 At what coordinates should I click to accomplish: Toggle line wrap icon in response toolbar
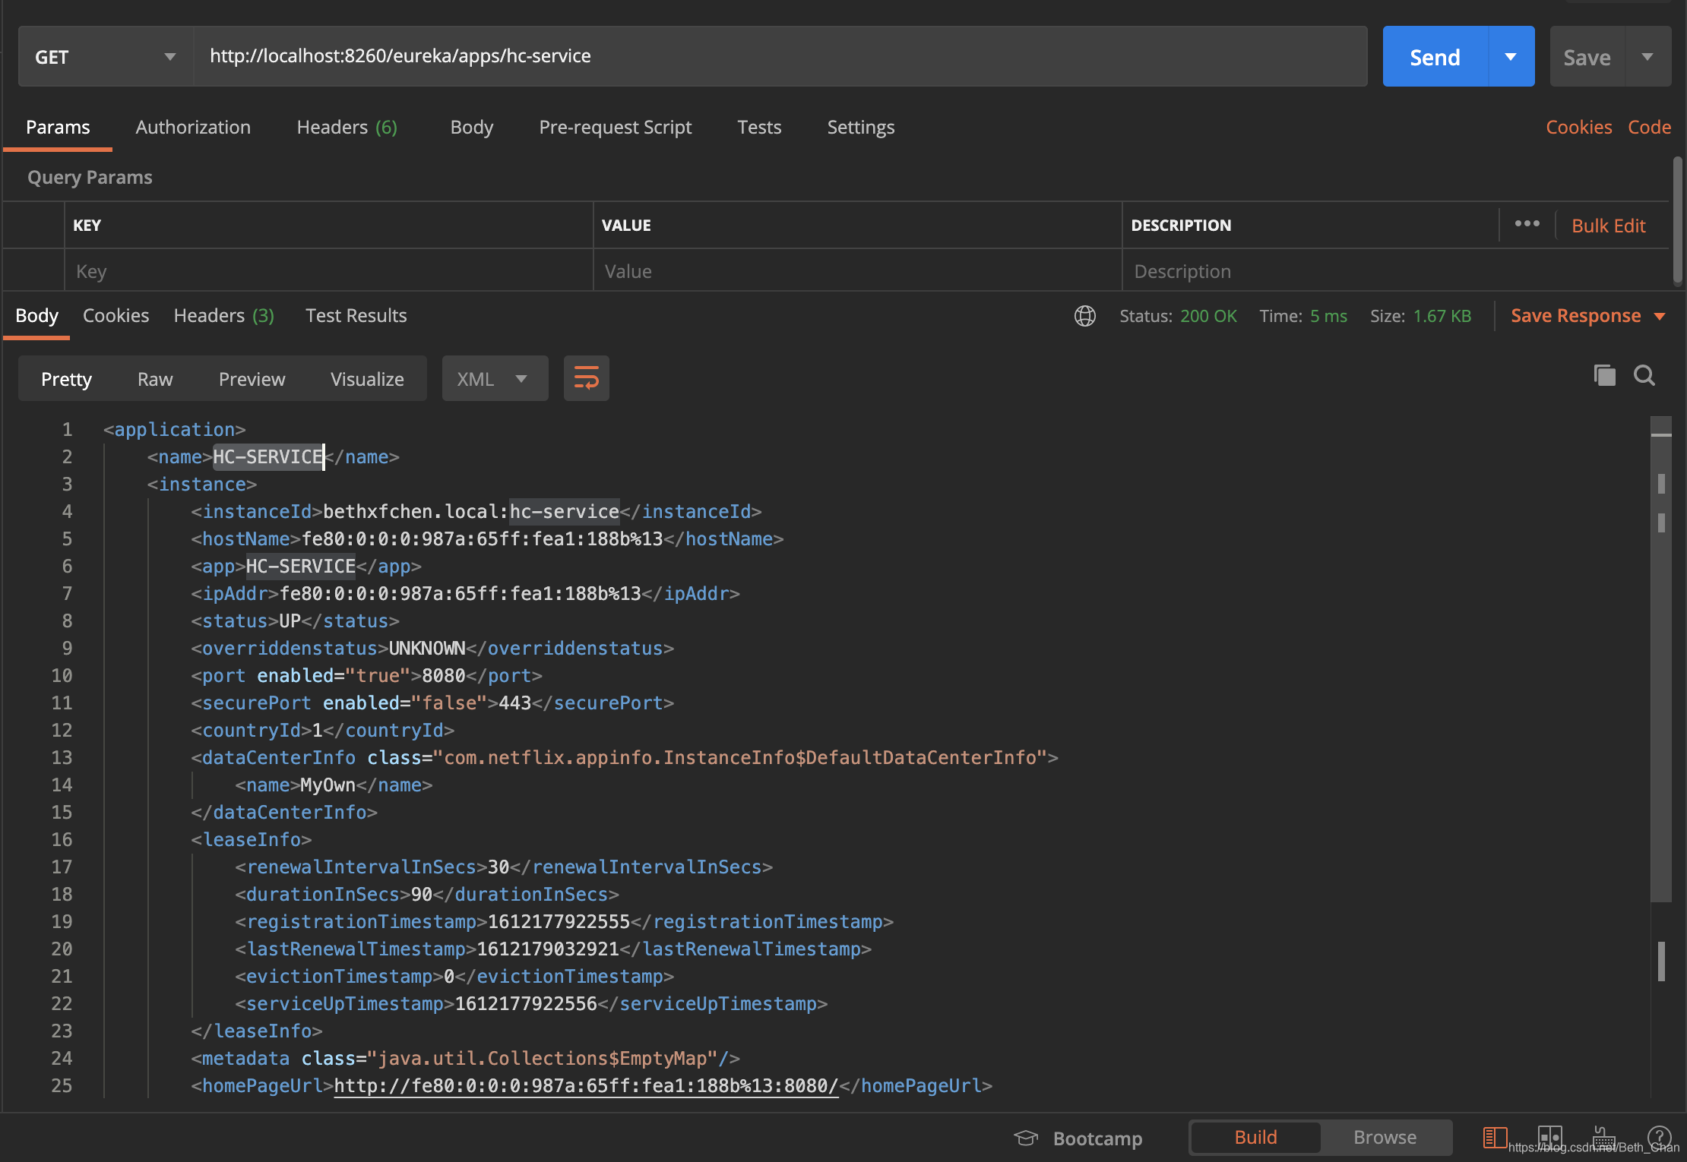click(x=586, y=377)
